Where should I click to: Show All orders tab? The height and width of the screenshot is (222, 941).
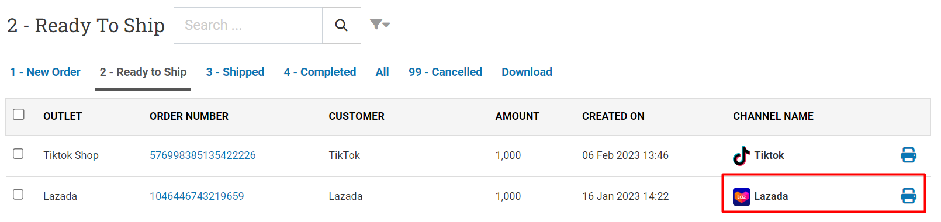(382, 72)
